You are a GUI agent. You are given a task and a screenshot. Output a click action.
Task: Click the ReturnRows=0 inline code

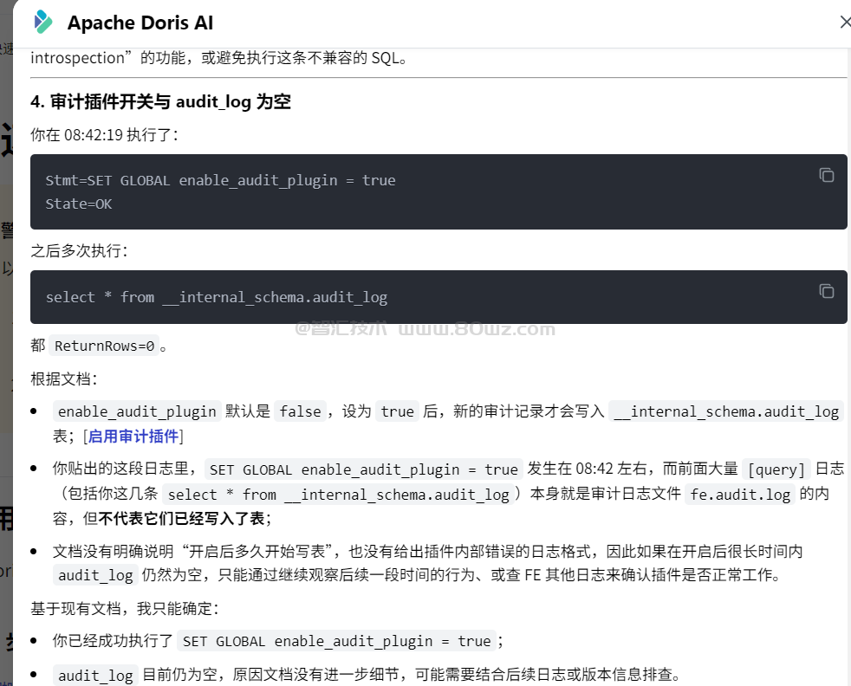[x=104, y=346]
